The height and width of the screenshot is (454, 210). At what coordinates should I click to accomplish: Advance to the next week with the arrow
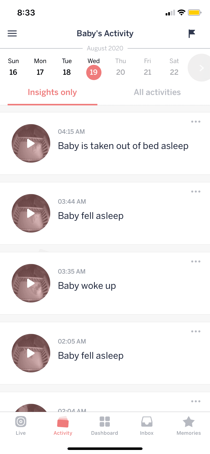point(201,68)
